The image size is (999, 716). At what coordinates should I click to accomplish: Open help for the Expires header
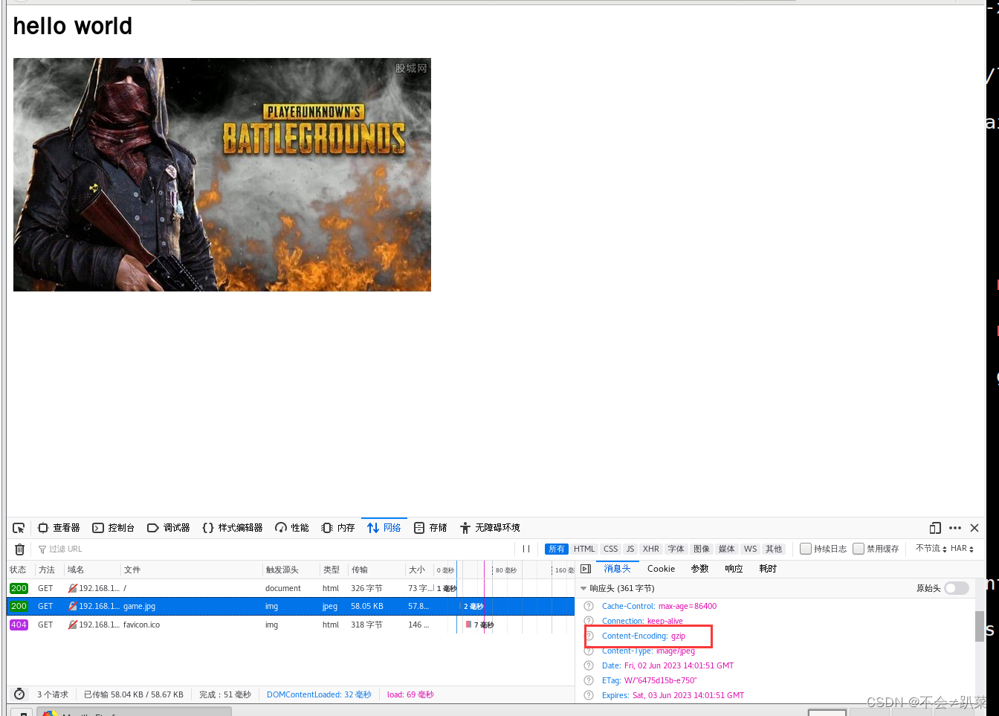point(589,695)
